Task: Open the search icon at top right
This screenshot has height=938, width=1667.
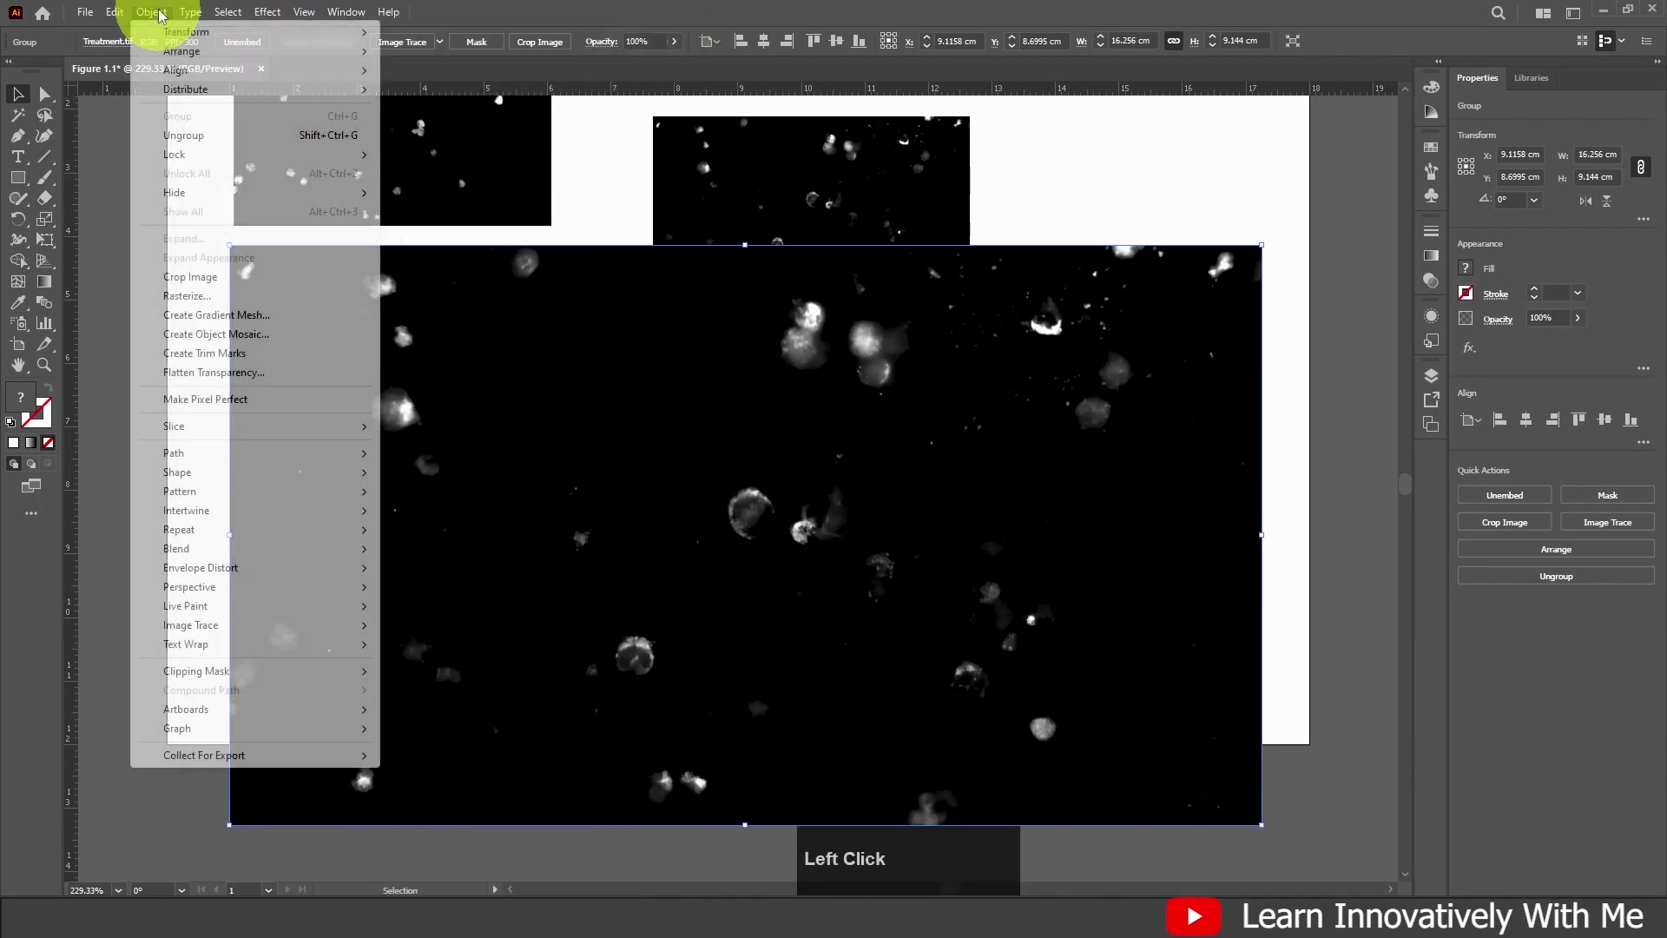Action: click(1498, 13)
